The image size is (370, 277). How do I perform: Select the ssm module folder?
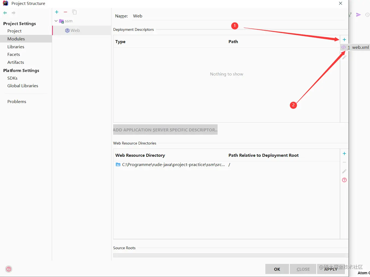[x=66, y=21]
